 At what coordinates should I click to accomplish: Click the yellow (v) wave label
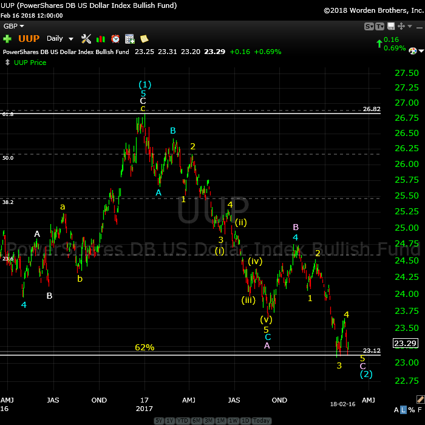pyautogui.click(x=266, y=319)
